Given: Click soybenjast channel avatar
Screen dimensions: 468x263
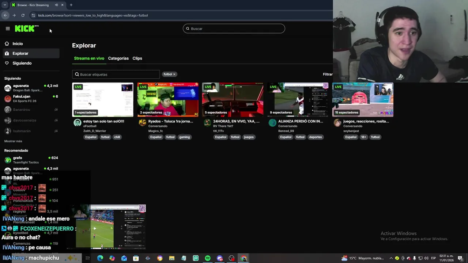Looking at the screenshot, I should pos(337,123).
